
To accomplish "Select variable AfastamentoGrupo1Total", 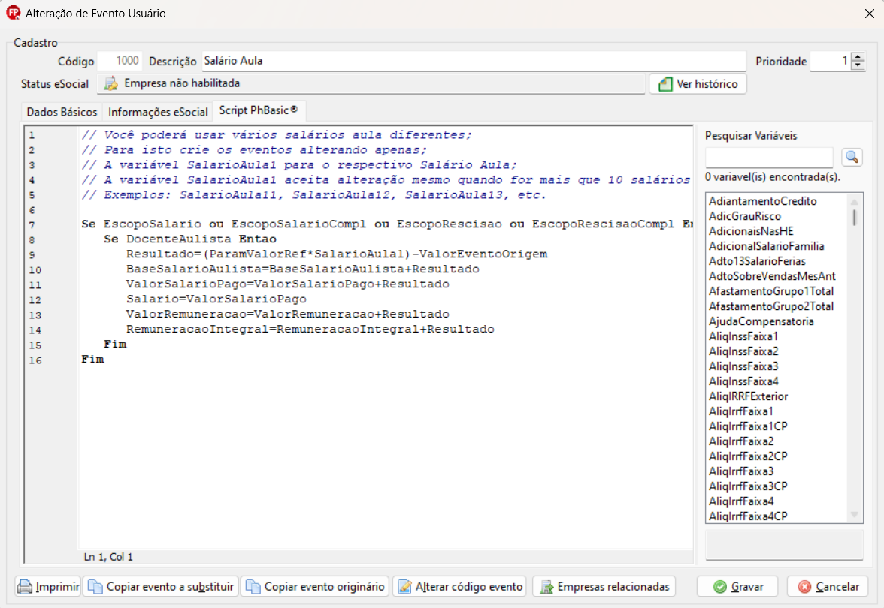I will (771, 291).
